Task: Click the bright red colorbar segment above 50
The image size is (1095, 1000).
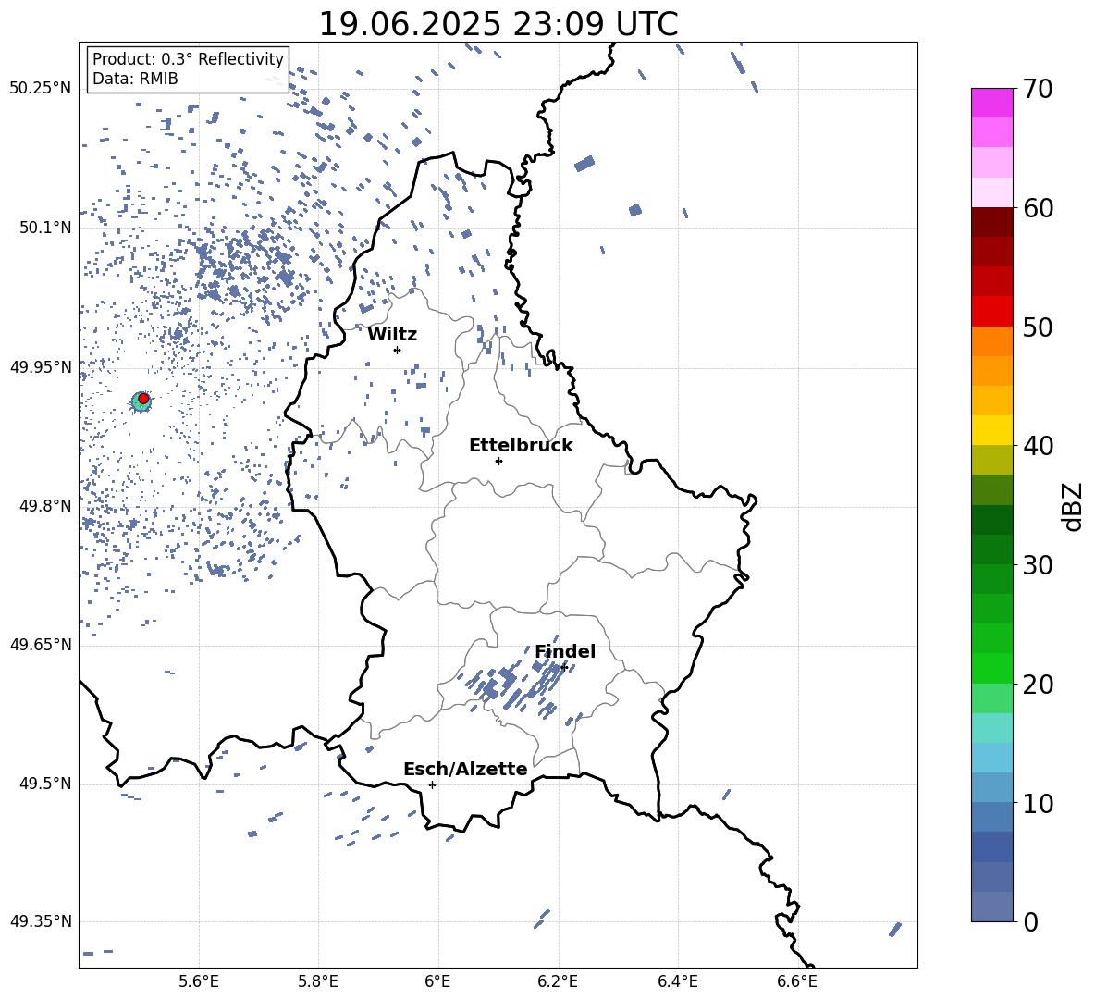Action: click(991, 312)
